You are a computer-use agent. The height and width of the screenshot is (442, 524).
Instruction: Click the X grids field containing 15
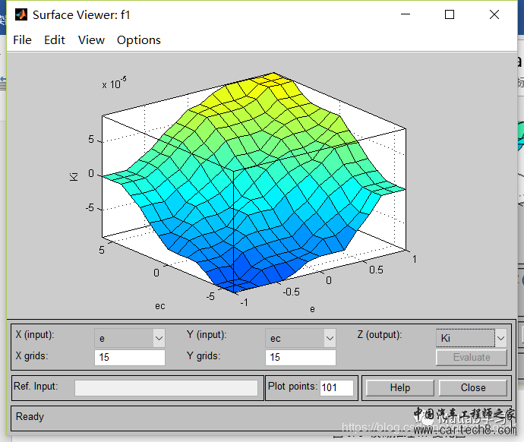pos(130,358)
